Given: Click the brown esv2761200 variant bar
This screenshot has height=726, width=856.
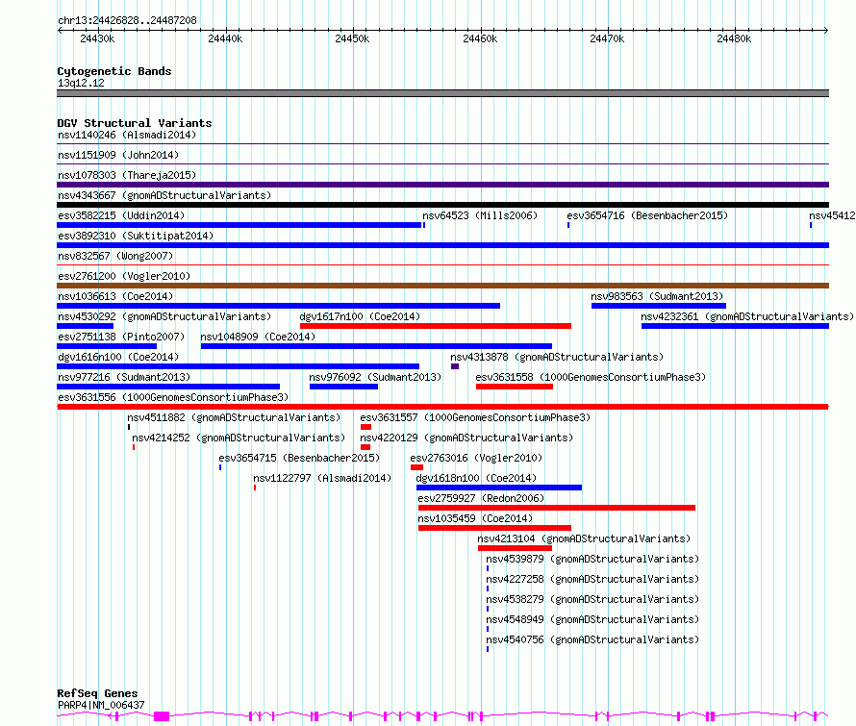Looking at the screenshot, I should 442,286.
